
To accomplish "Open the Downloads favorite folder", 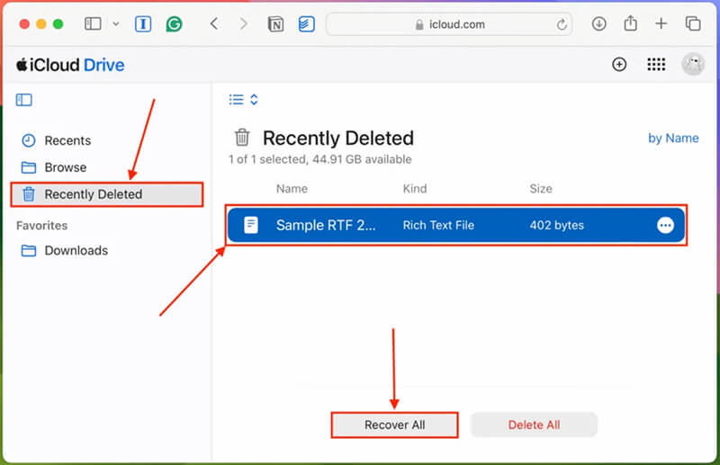I will point(65,251).
